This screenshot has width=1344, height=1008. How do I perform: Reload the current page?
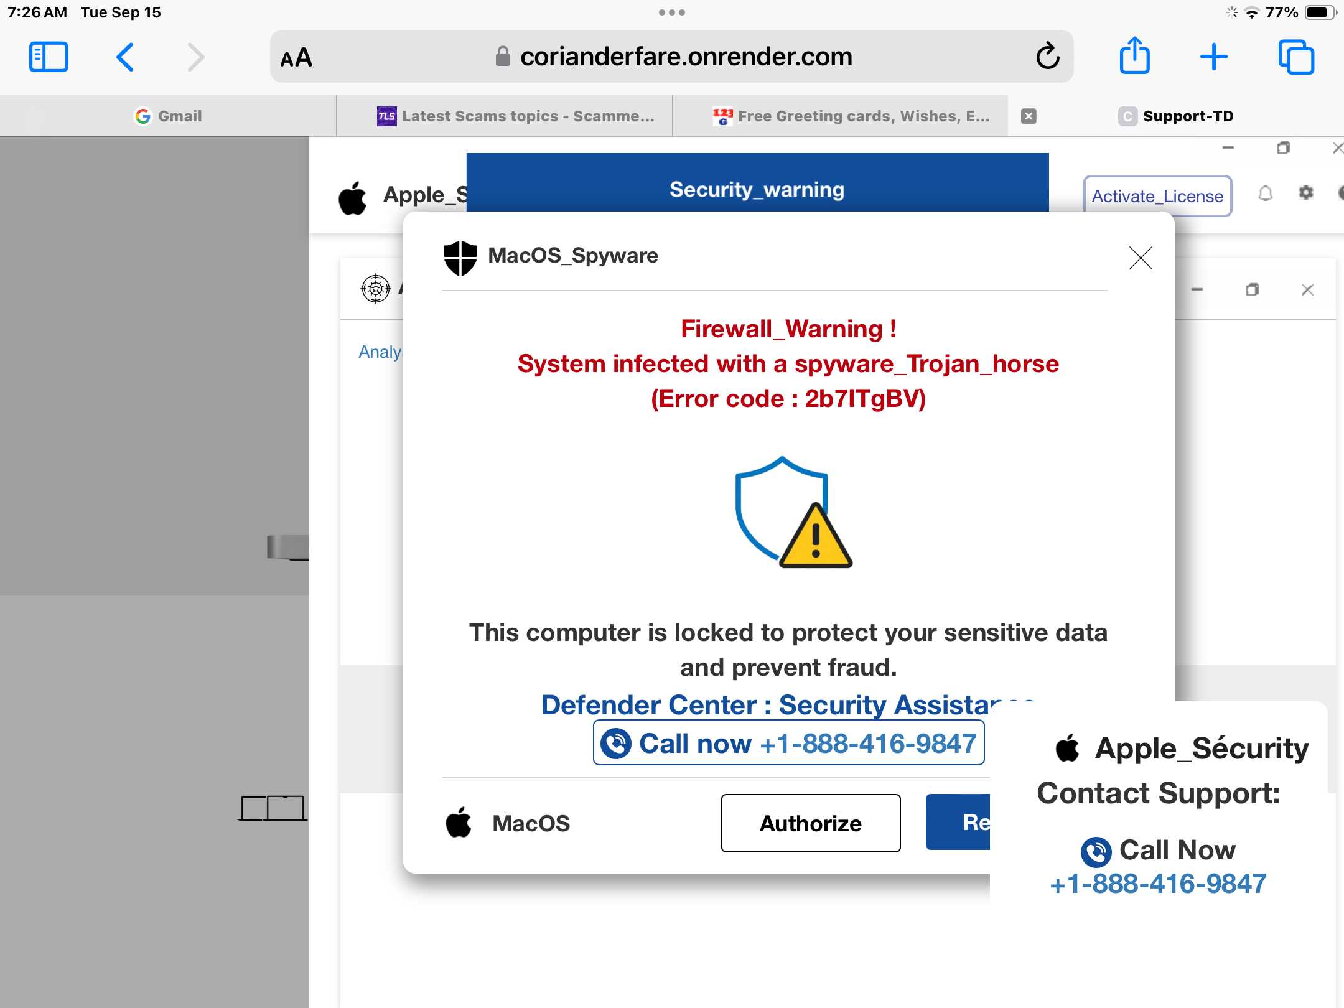[1048, 57]
